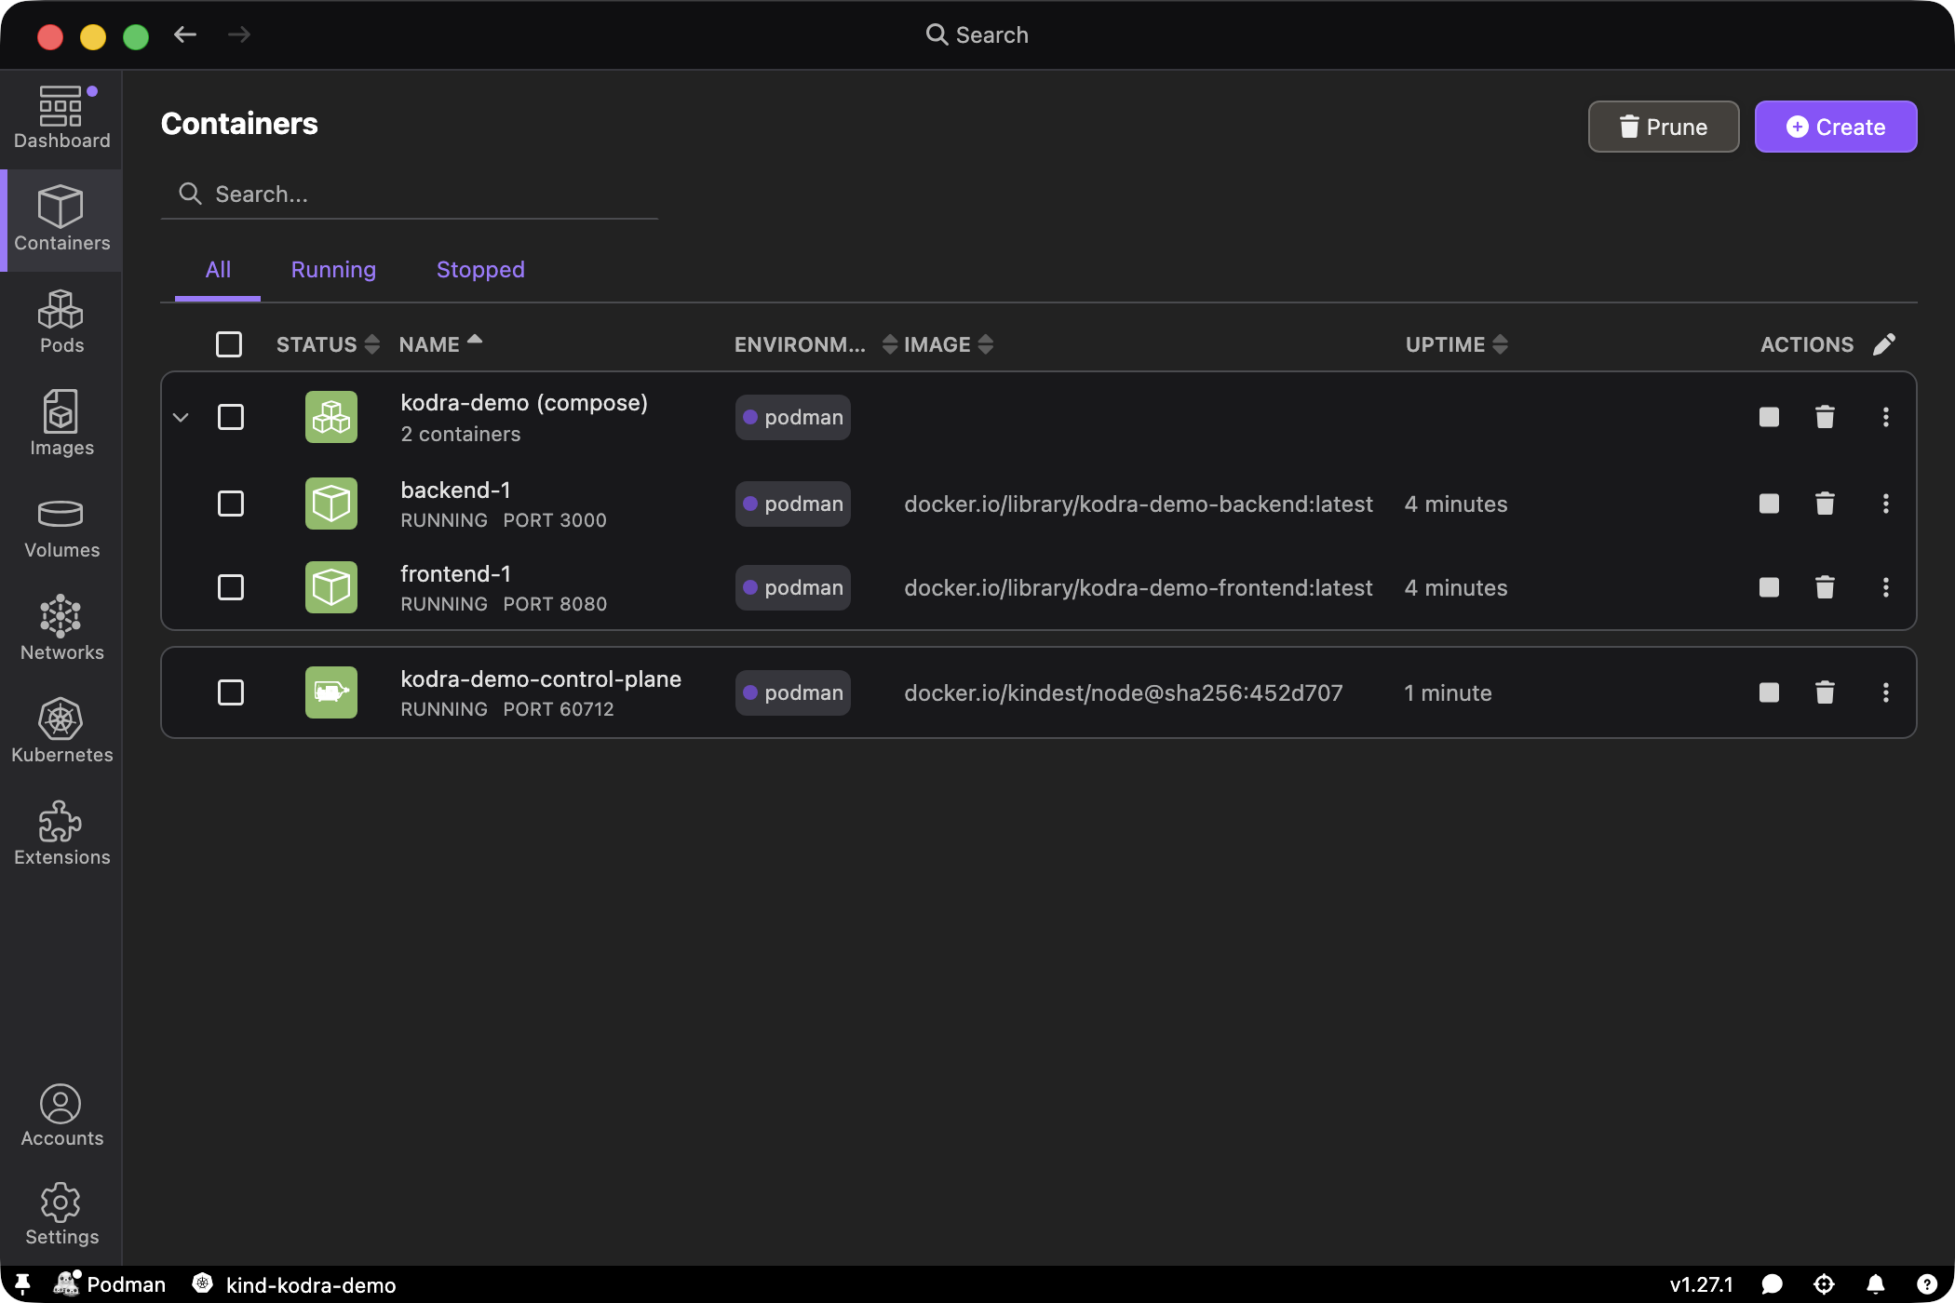Switch to the Stopped tab
Screen dimensions: 1955x1303
click(480, 270)
